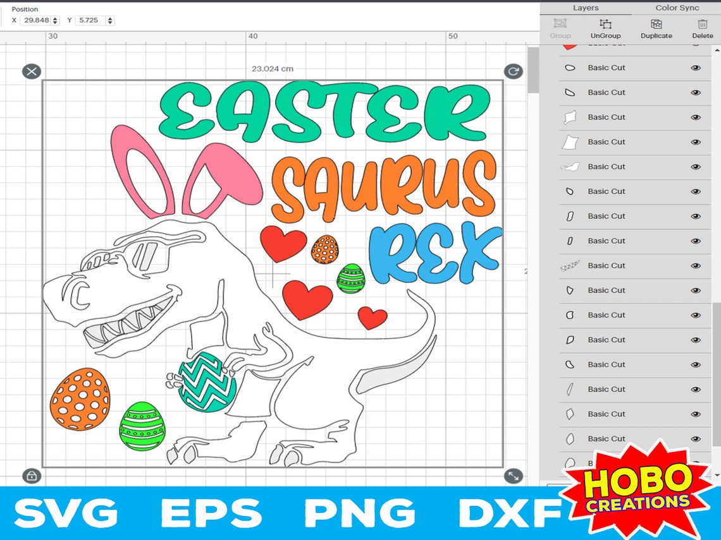Click the lock icon on the selection bounding box
The height and width of the screenshot is (540, 721).
[x=32, y=476]
